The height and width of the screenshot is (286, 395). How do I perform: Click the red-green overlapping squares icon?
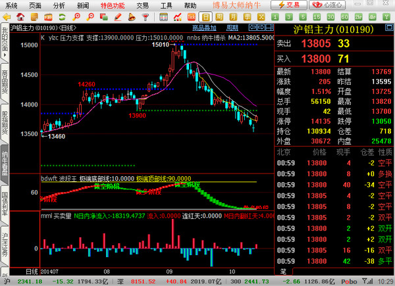point(103,17)
